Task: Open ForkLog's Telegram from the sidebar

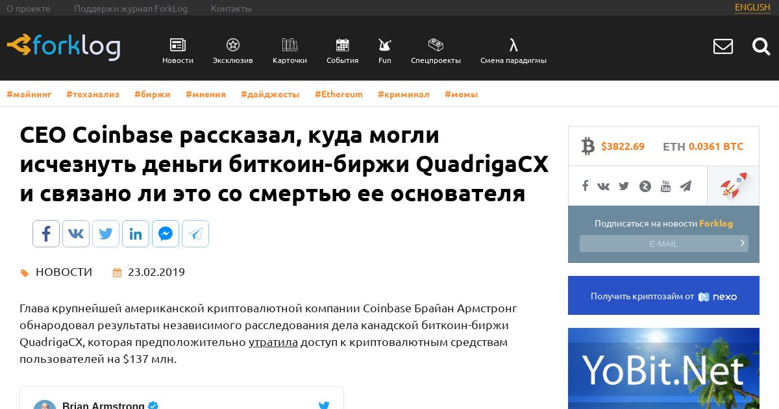Action: (686, 186)
